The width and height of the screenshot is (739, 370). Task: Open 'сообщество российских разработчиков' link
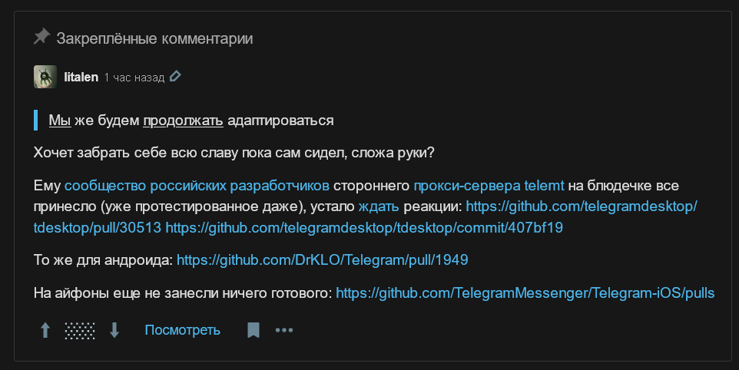(x=197, y=185)
